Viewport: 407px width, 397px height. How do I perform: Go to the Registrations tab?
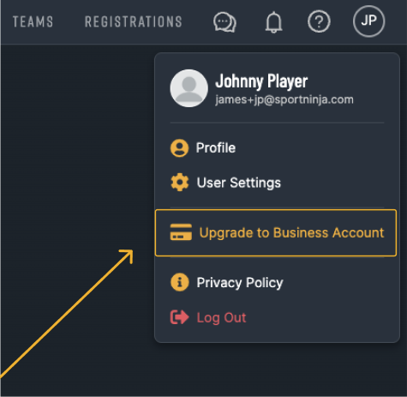(x=134, y=21)
